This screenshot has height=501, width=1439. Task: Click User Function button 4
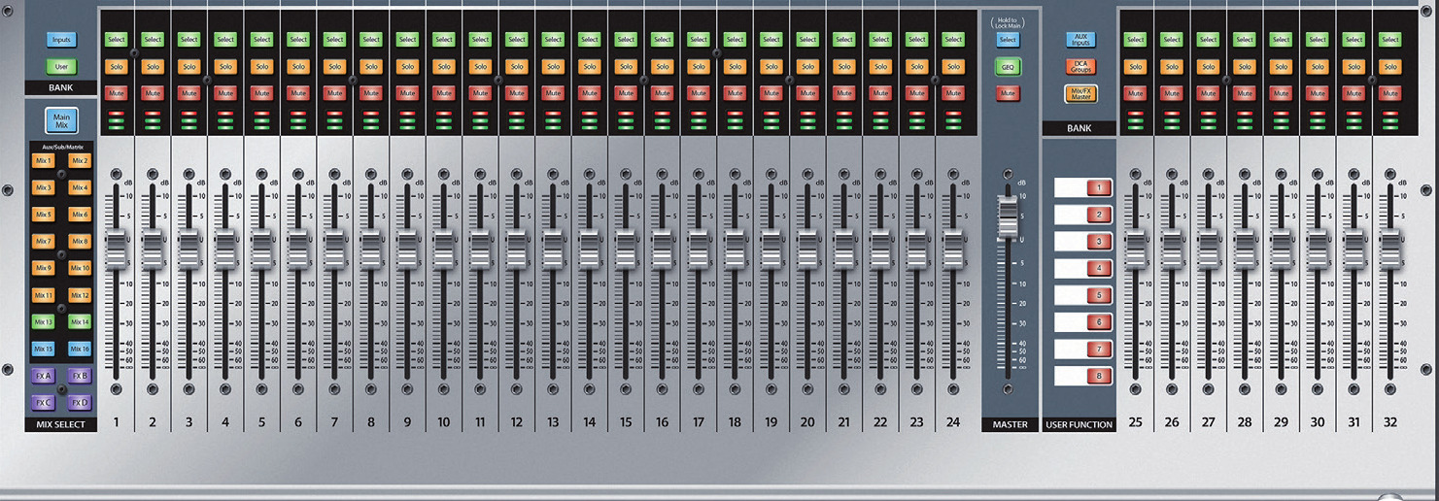(1099, 268)
